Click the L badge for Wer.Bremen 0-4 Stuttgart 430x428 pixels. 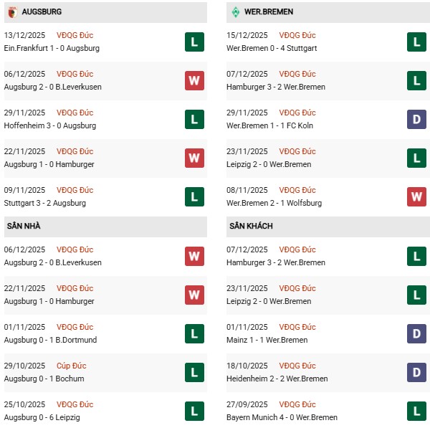pos(416,42)
